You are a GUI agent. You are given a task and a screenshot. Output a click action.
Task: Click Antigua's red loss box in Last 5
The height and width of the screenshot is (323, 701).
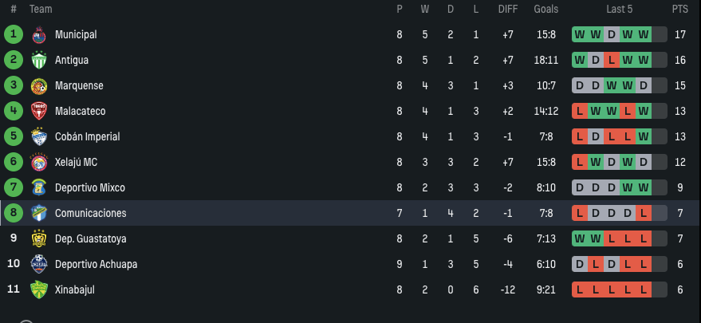pyautogui.click(x=611, y=61)
